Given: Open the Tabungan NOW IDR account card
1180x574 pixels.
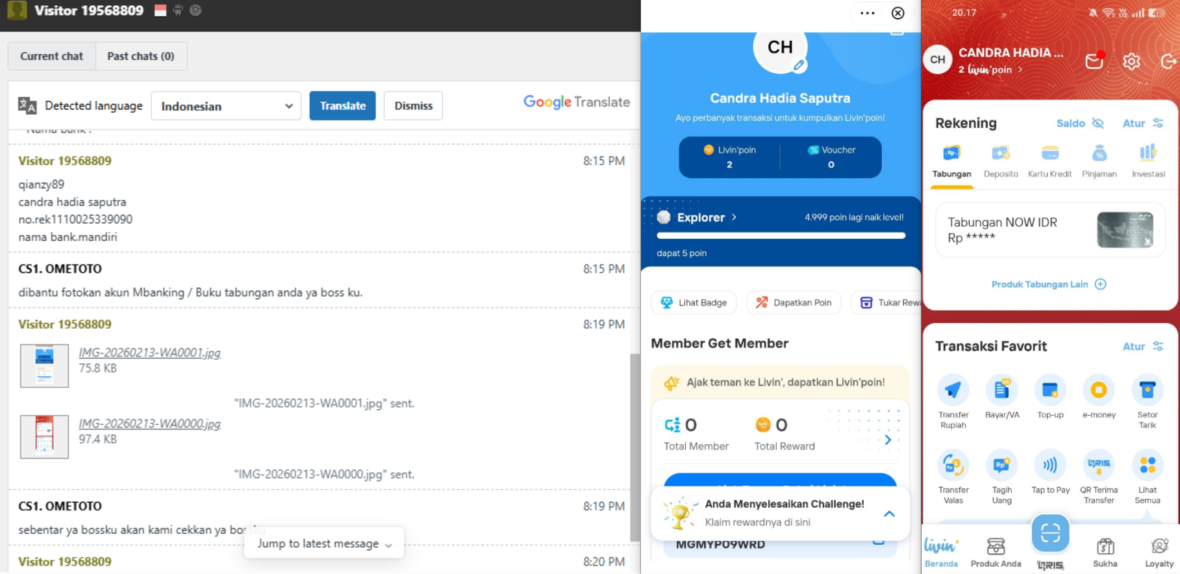Looking at the screenshot, I should point(1050,230).
